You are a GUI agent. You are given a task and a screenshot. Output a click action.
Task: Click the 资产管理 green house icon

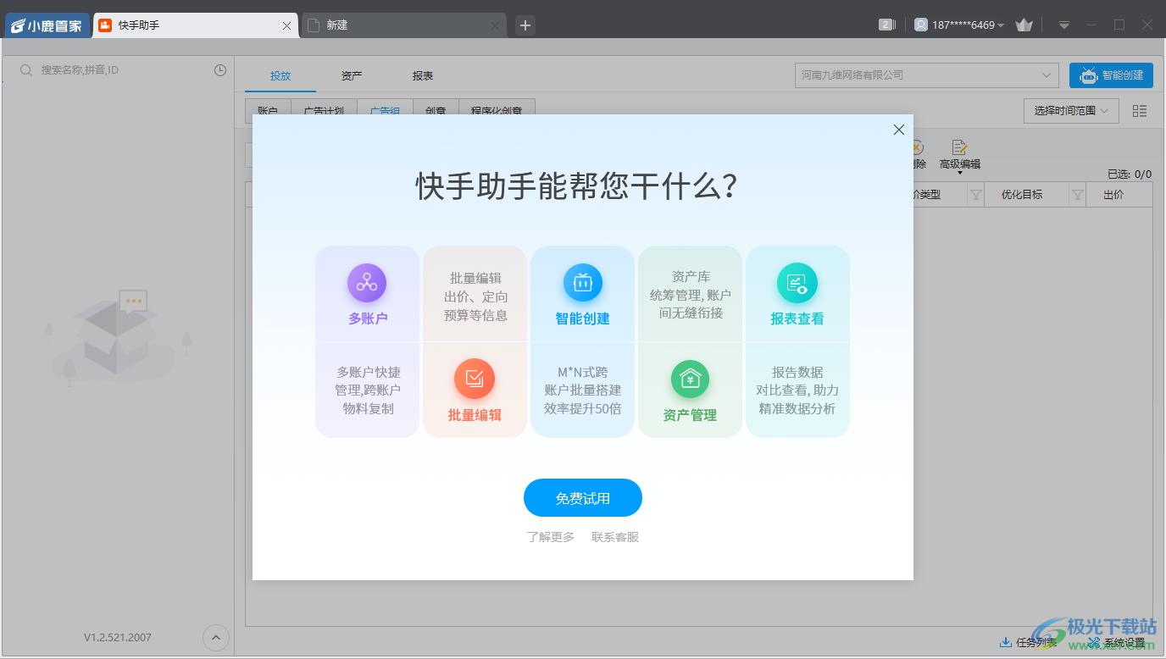coord(691,379)
